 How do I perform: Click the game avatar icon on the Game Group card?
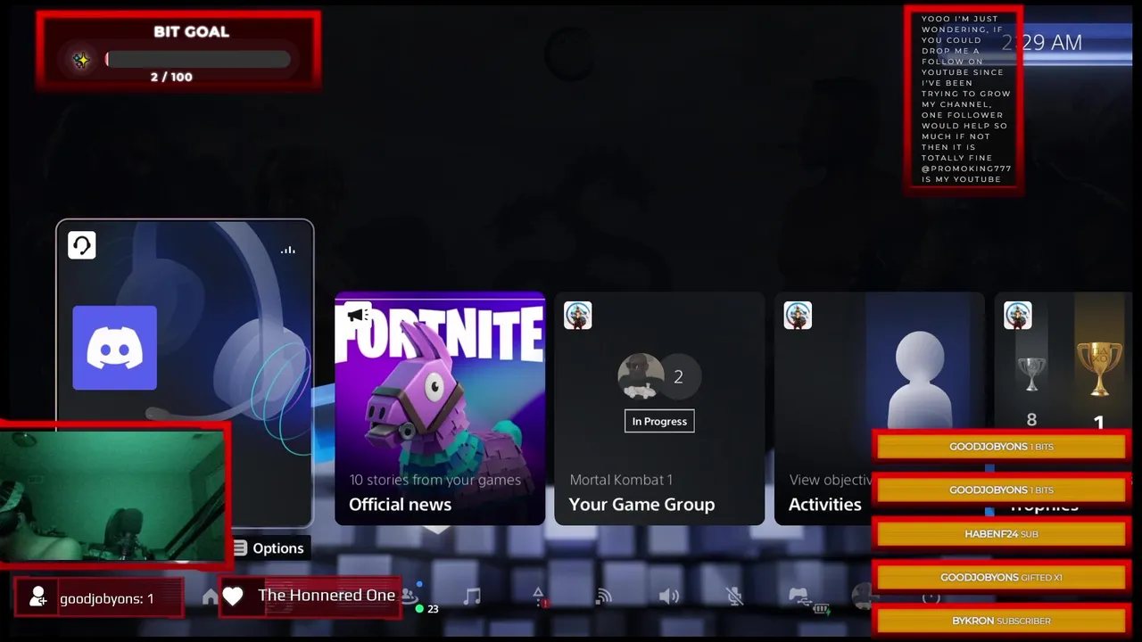point(578,315)
